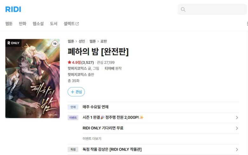Screen dimensions: 248x155
Task: Toggle the + 관심 interest button
Action: click(x=76, y=92)
